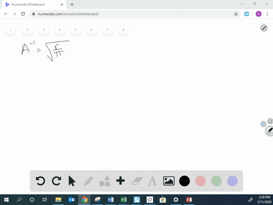The width and height of the screenshot is (273, 205).
Task: Select the eraser tool
Action: [137, 181]
